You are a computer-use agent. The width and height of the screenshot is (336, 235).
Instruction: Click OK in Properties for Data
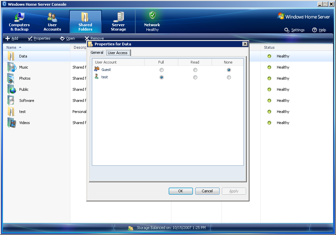[181, 191]
